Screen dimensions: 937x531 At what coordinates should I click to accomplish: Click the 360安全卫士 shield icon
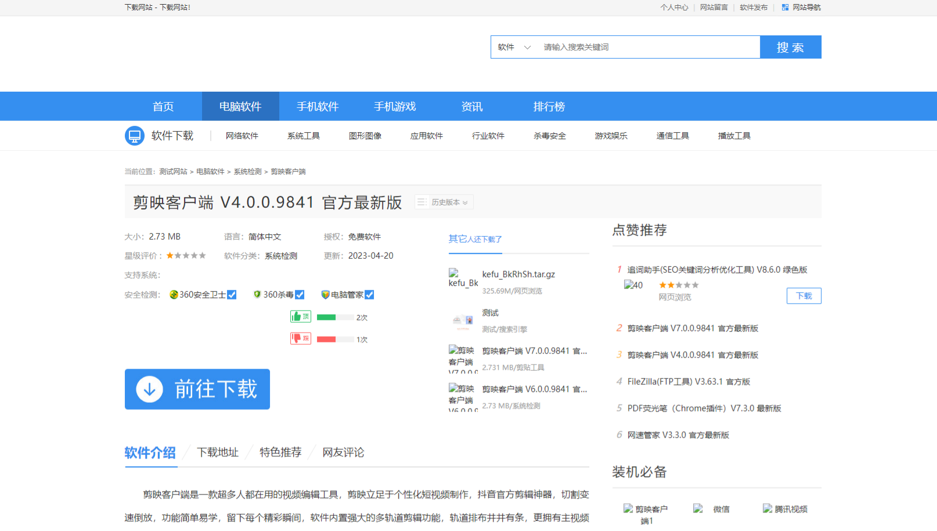(x=174, y=294)
